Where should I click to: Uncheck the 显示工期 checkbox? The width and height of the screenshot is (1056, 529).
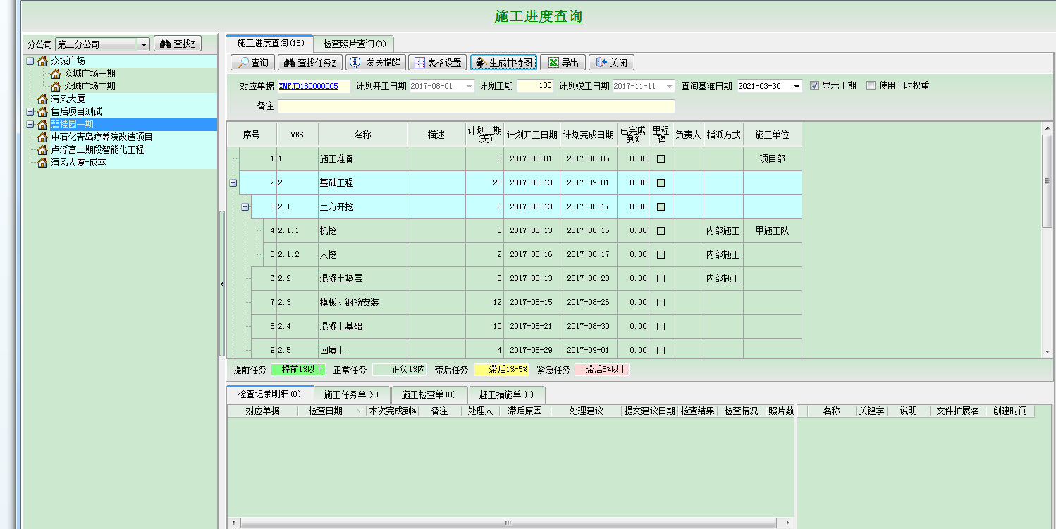pos(814,86)
